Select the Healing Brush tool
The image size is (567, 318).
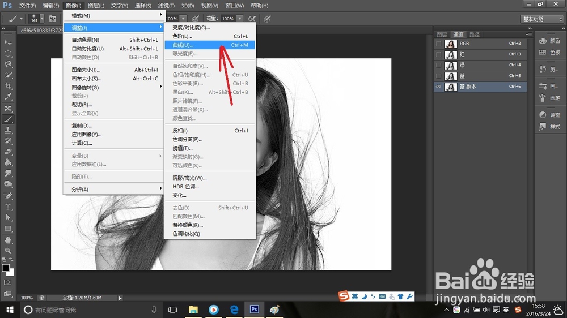tap(7, 108)
